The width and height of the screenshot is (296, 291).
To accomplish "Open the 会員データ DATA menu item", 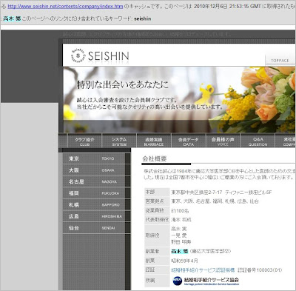I will [x=189, y=141].
